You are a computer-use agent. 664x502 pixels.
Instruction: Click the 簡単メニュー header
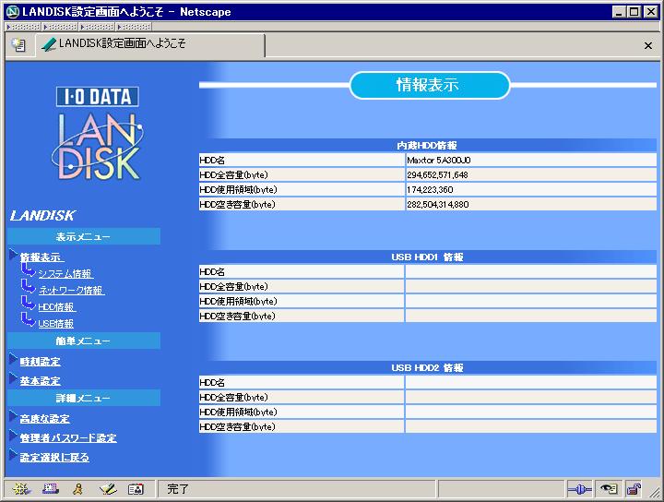click(x=83, y=341)
